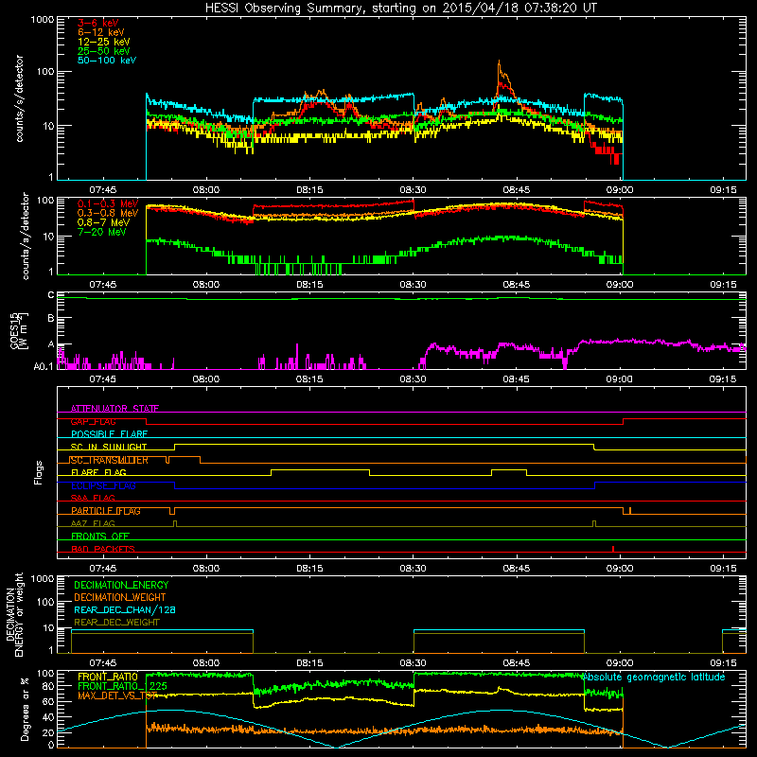The width and height of the screenshot is (757, 757).
Task: Click the 0.8-7 MeV legend entry
Action: pyautogui.click(x=103, y=222)
